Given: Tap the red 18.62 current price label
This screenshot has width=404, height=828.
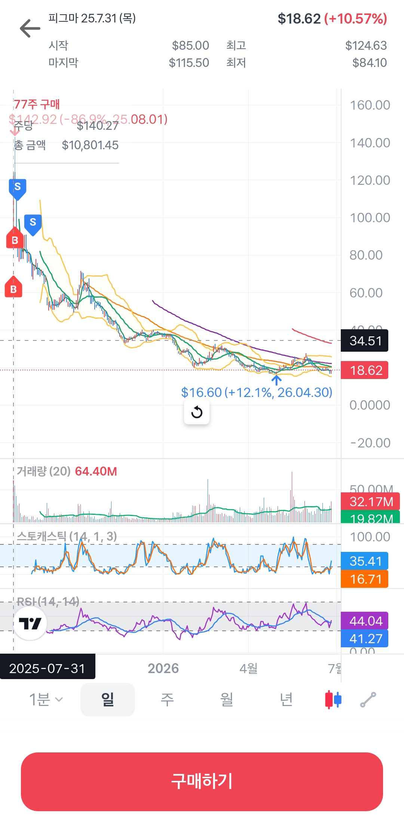Looking at the screenshot, I should (365, 370).
